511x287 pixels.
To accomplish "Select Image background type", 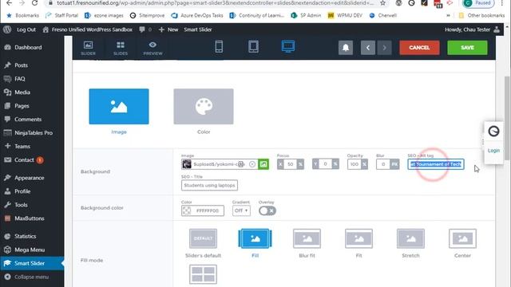I will point(119,106).
